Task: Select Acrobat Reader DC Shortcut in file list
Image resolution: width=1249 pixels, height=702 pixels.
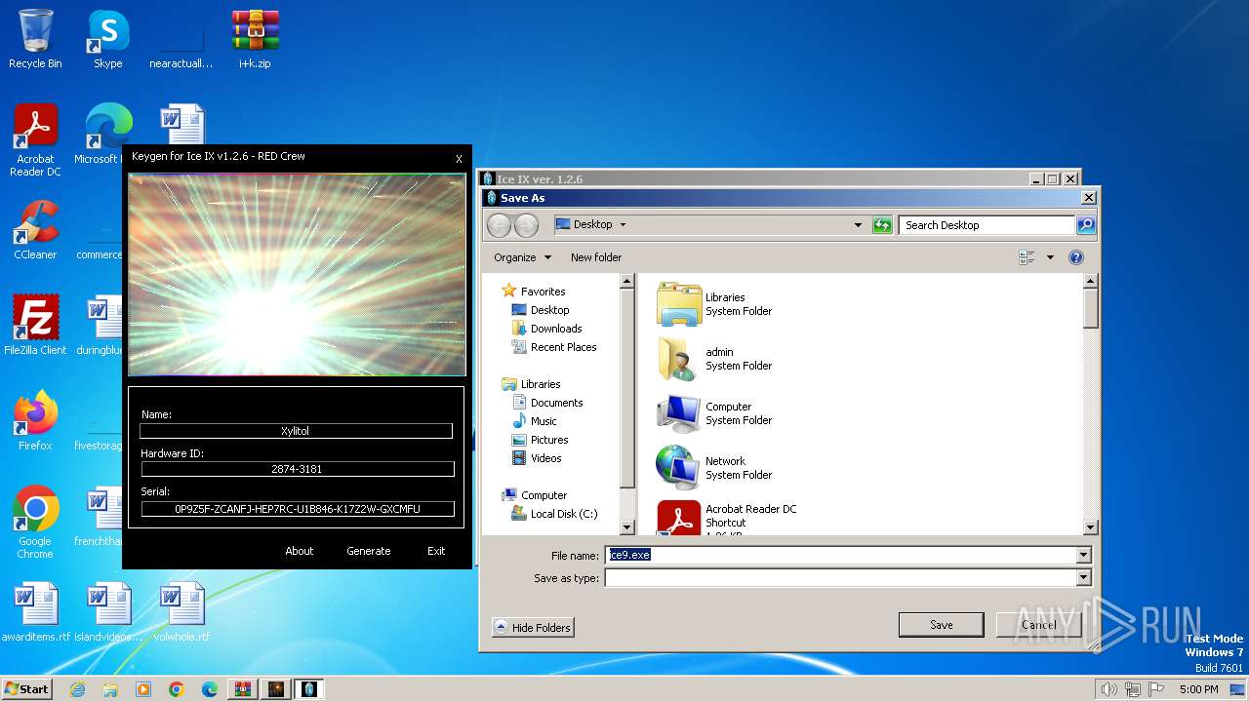Action: coord(727,518)
